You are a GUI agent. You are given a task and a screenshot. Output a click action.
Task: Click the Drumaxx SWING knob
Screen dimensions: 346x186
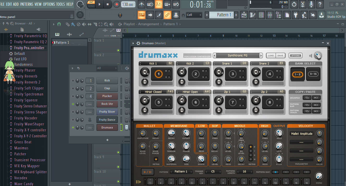pyautogui.click(x=318, y=176)
